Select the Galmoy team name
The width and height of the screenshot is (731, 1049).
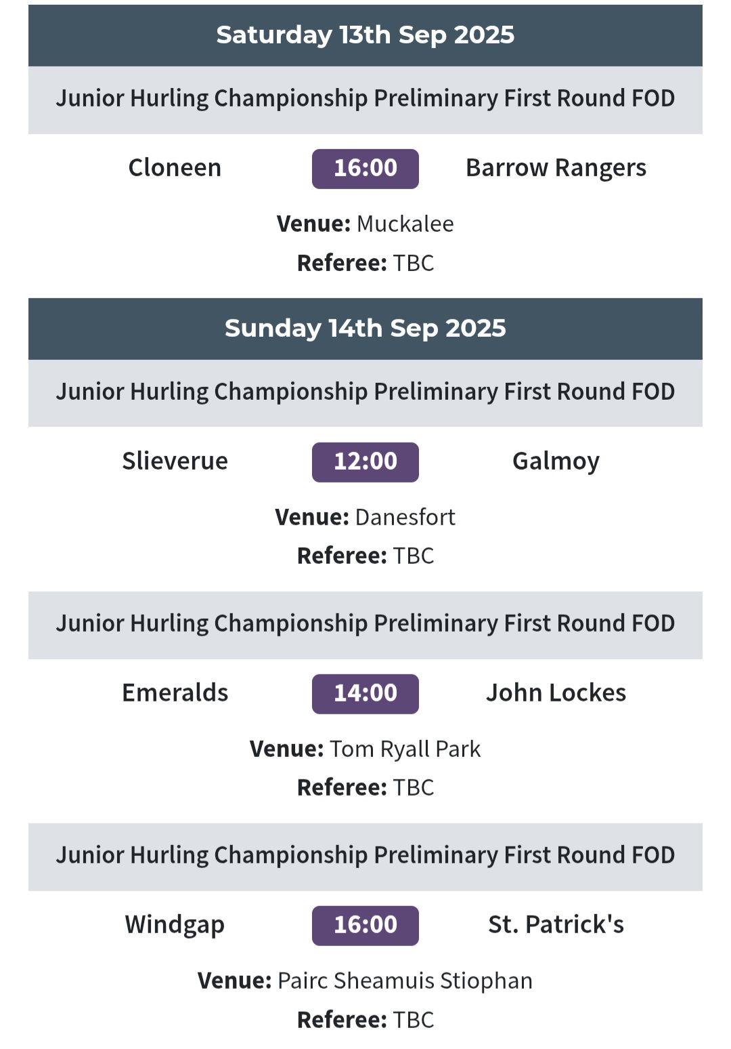556,462
